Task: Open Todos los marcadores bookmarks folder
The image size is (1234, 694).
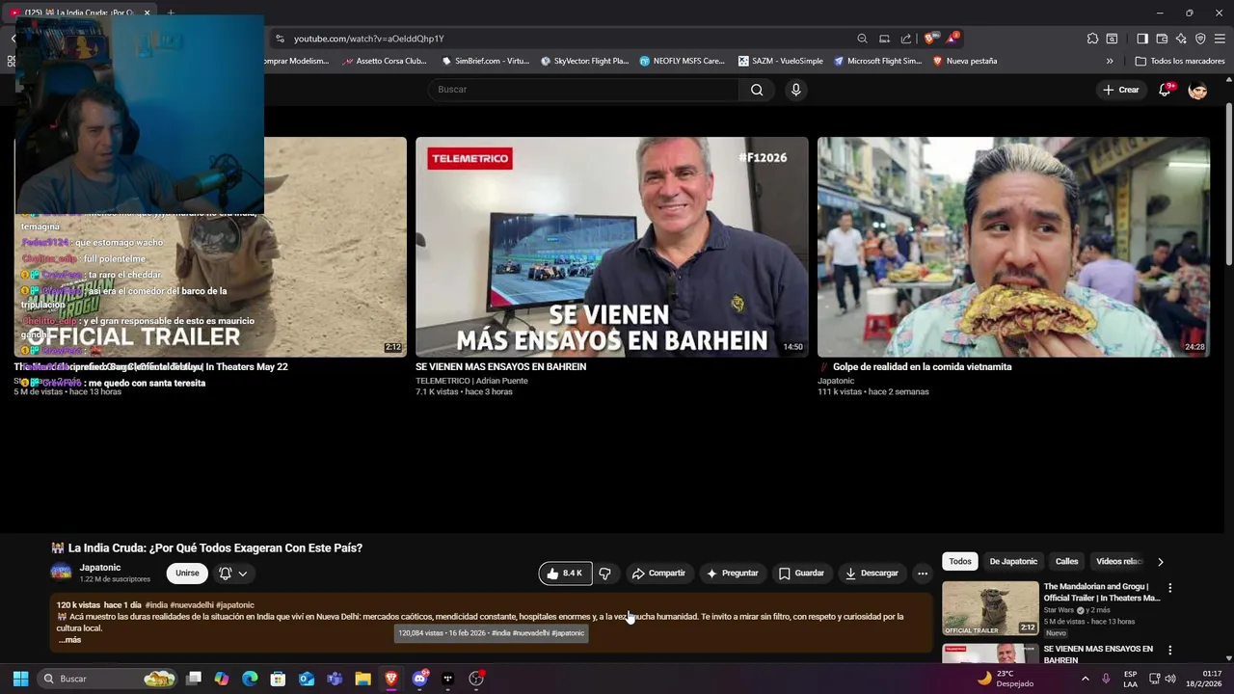Action: point(1180,61)
